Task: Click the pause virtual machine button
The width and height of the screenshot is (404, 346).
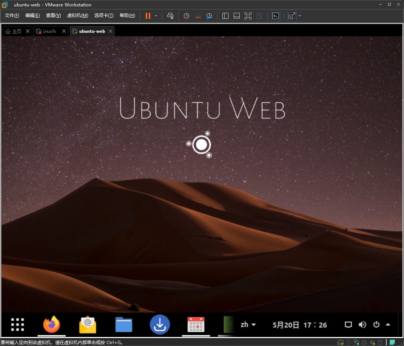Action: pos(148,16)
